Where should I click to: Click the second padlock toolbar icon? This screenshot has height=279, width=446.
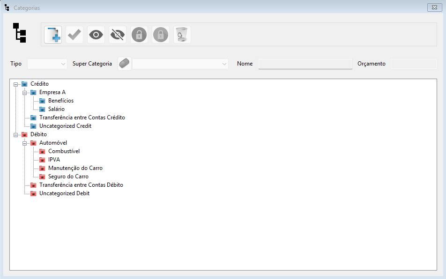point(161,35)
